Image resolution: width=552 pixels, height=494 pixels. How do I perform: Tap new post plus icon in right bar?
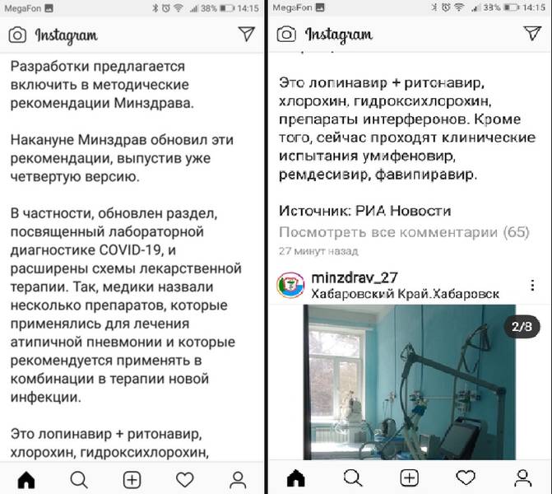(x=410, y=478)
